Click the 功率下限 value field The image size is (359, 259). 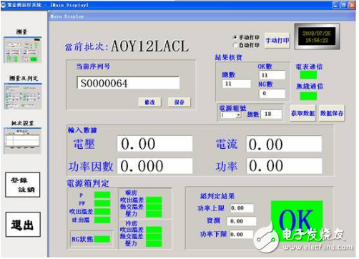coord(242,234)
